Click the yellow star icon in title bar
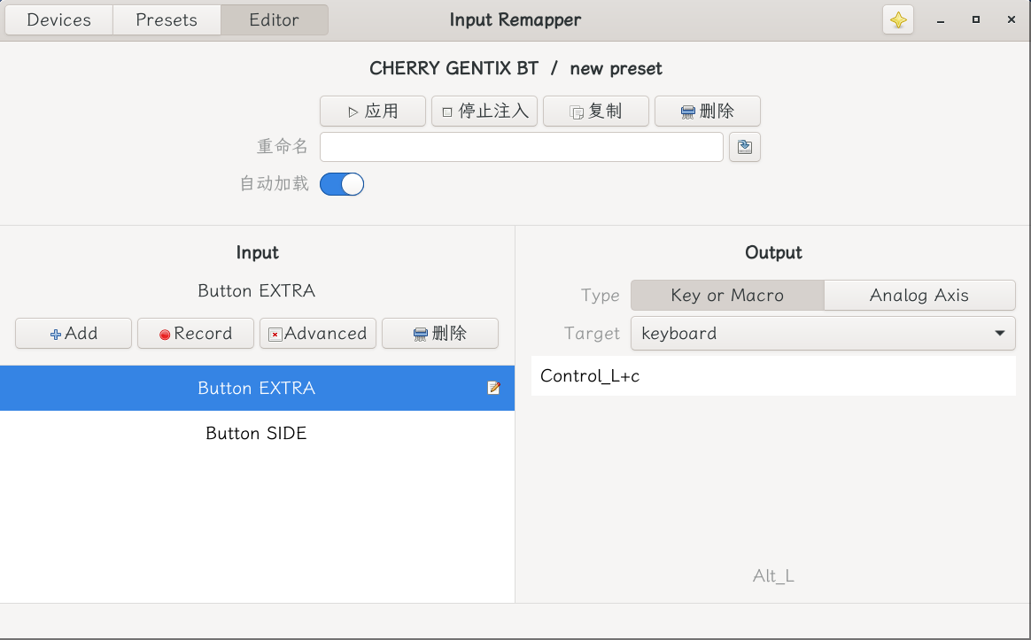The image size is (1031, 640). point(897,19)
